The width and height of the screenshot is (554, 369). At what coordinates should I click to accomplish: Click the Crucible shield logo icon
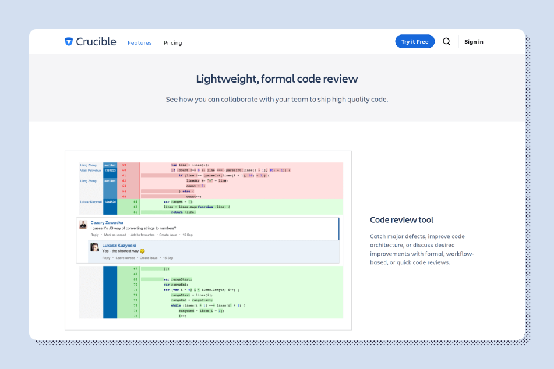(x=69, y=42)
